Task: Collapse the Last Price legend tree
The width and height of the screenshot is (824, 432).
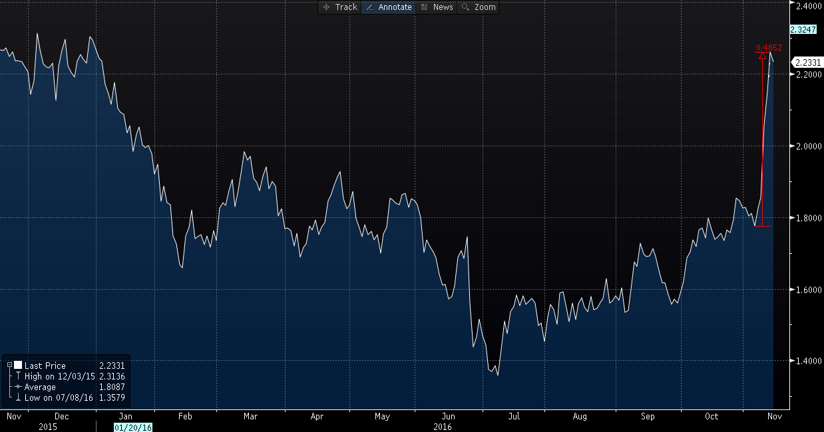Action: click(9, 366)
